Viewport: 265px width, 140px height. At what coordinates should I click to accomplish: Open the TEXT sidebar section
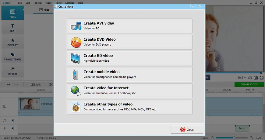(x=13, y=28)
